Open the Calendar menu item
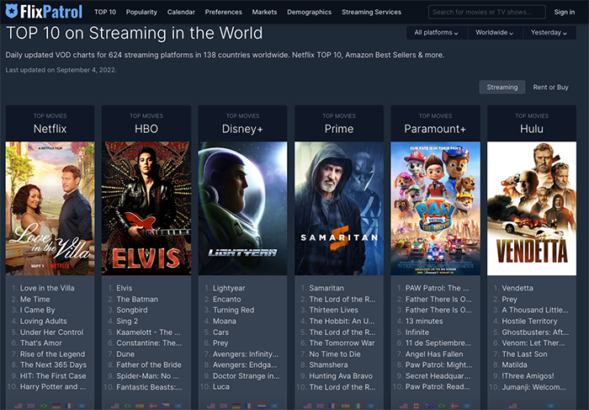Viewport: 589px width, 410px height. point(181,12)
